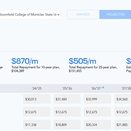Click the $31,484 field for '25/'26
This screenshot has height=131, width=131.
[x=67, y=99]
